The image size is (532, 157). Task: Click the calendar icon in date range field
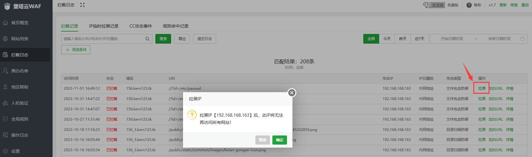(522, 39)
